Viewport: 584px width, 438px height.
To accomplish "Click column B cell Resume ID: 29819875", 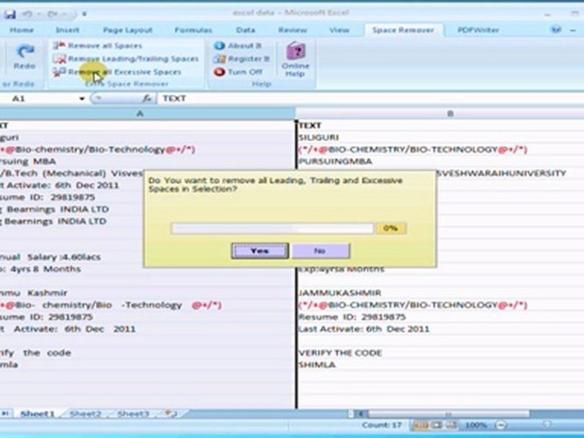I will 440,317.
